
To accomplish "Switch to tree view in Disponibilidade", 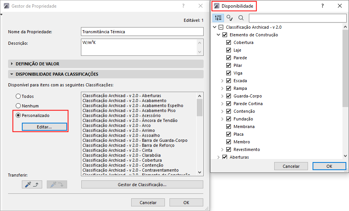I will (x=218, y=18).
